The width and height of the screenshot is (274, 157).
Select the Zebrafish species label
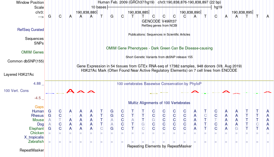coord(36,142)
